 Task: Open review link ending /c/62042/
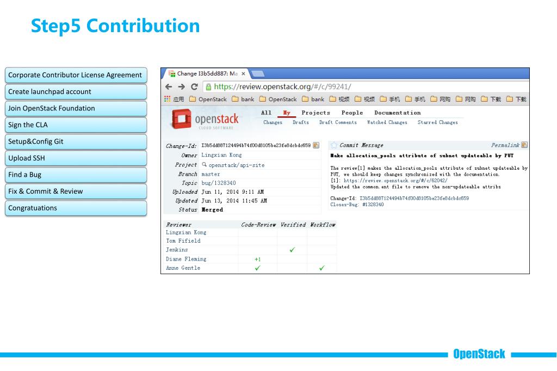coord(395,181)
